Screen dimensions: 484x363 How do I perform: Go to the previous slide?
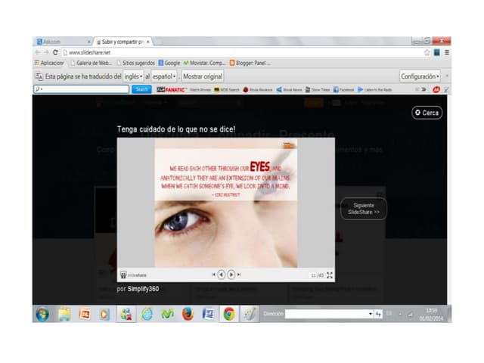pos(222,275)
